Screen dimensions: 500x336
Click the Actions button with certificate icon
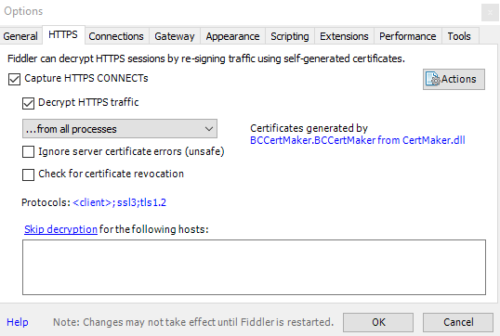point(454,79)
